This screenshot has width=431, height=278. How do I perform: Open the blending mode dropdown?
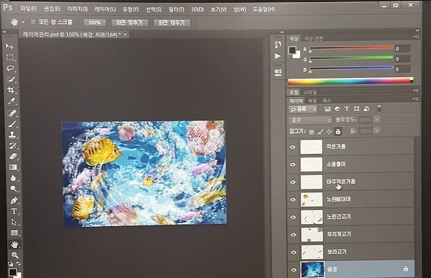[x=310, y=120]
